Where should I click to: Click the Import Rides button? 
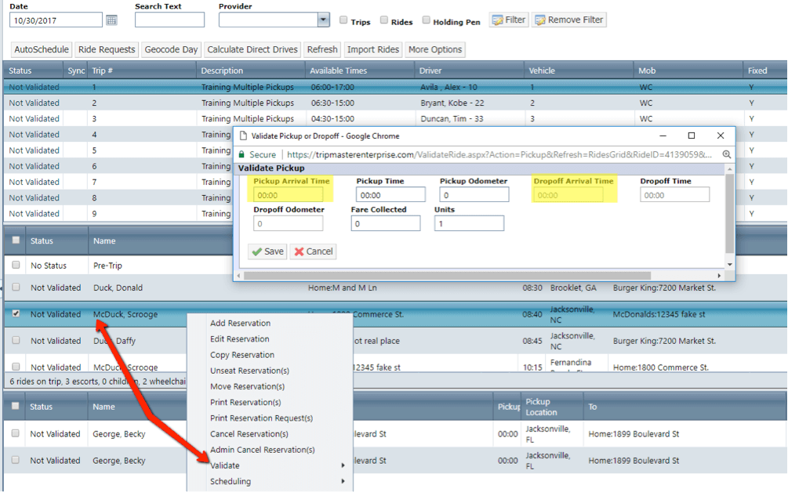[x=373, y=49]
